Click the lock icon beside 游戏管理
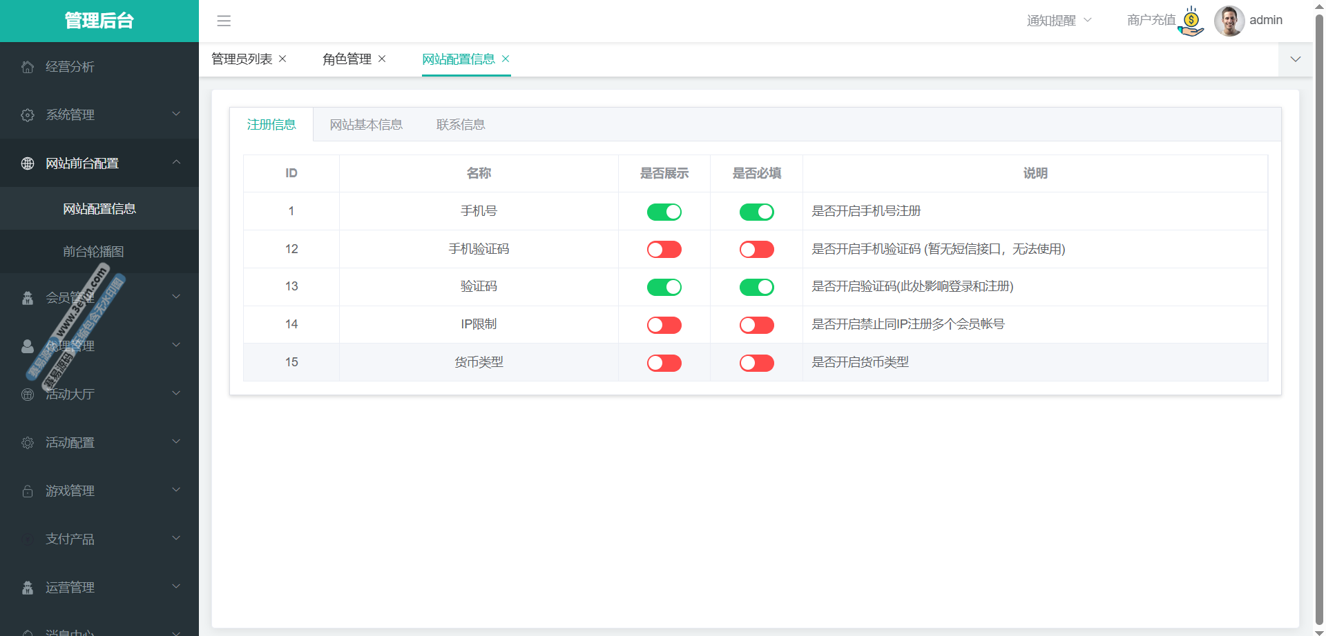The height and width of the screenshot is (636, 1326). click(28, 491)
